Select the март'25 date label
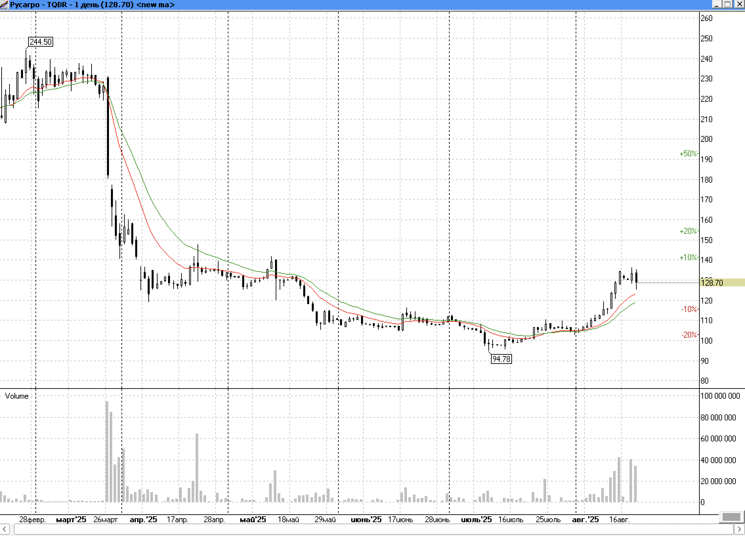The image size is (745, 536). (71, 520)
